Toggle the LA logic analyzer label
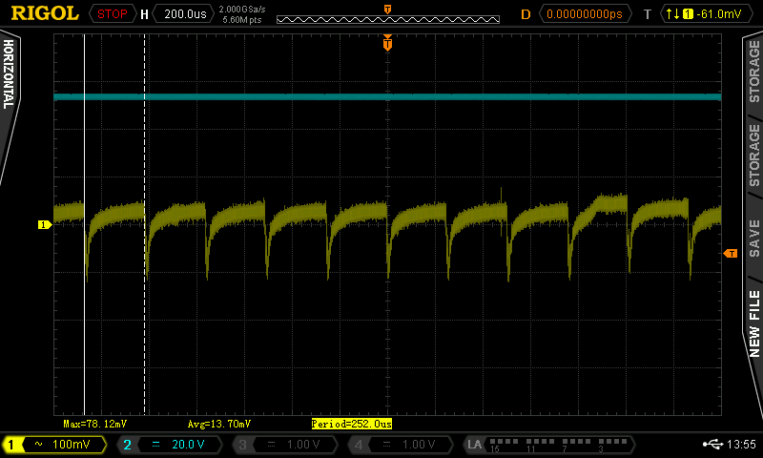This screenshot has height=458, width=763. (474, 445)
